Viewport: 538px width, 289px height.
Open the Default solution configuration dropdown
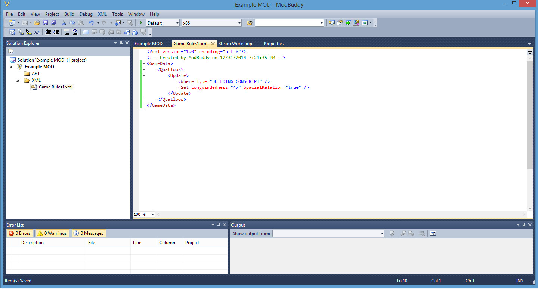tap(177, 23)
